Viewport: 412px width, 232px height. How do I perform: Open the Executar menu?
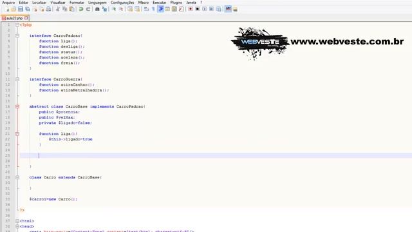(159, 3)
